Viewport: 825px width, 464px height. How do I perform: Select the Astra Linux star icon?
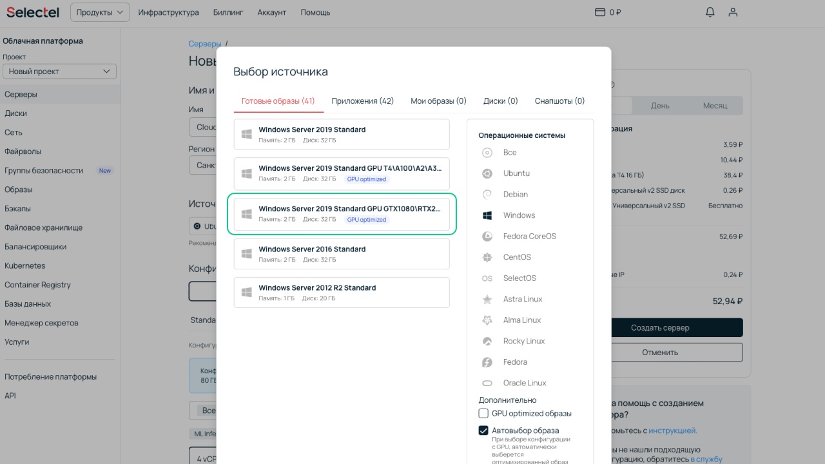(x=488, y=299)
